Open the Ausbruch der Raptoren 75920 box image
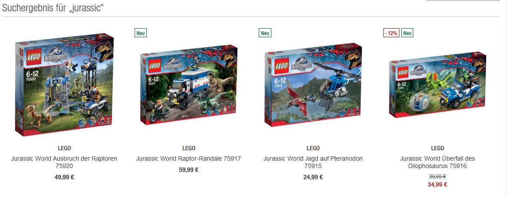This screenshot has width=508, height=197. pyautogui.click(x=64, y=84)
